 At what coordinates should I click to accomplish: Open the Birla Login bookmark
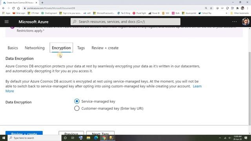19,13
